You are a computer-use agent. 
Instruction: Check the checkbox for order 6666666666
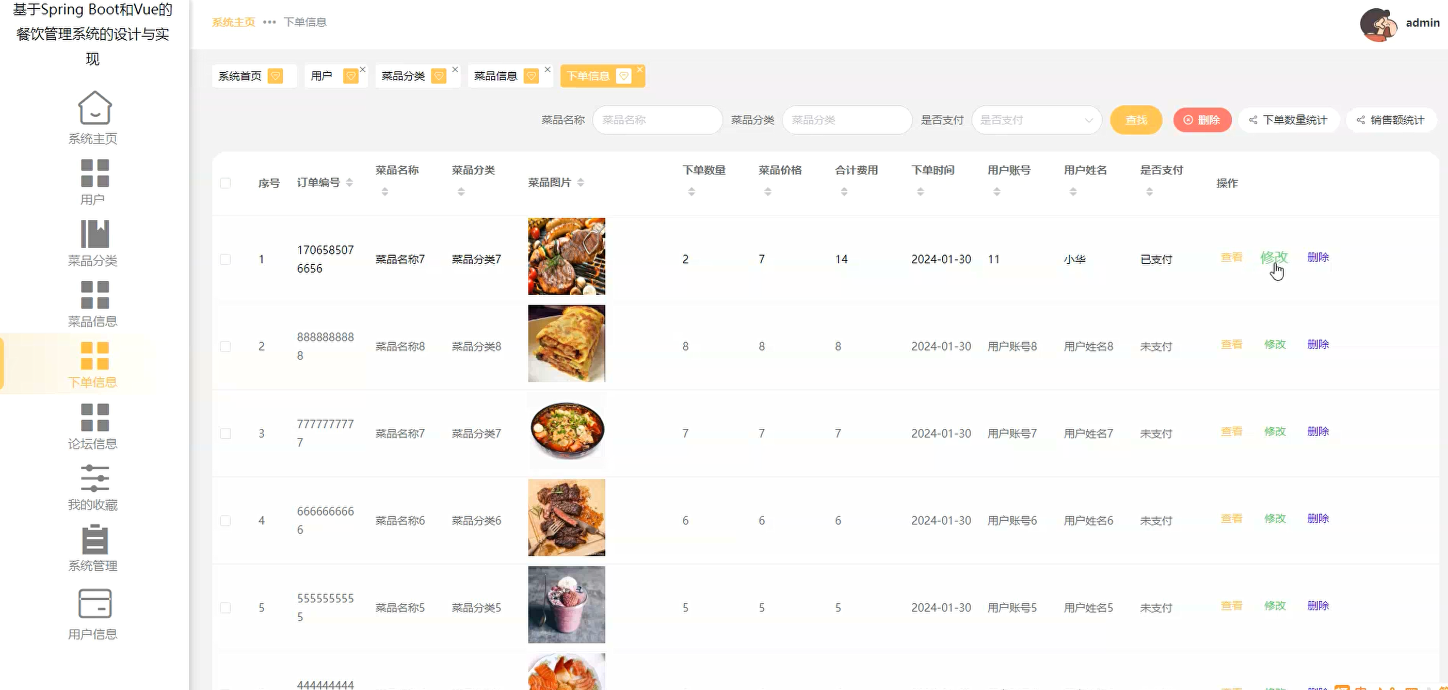pos(226,521)
